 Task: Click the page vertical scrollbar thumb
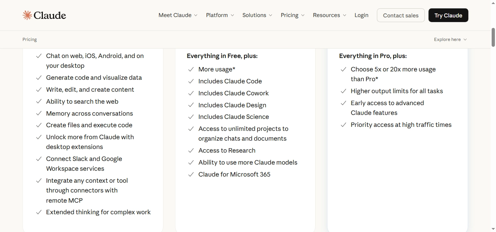coord(493,37)
